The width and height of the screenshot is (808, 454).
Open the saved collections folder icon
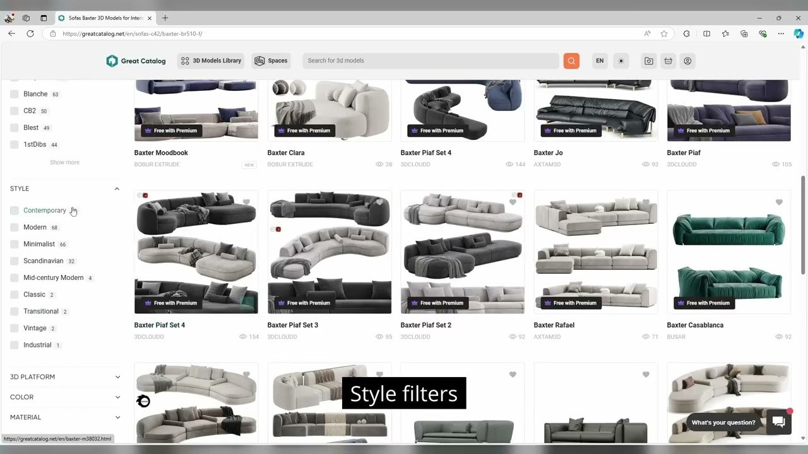pos(648,61)
